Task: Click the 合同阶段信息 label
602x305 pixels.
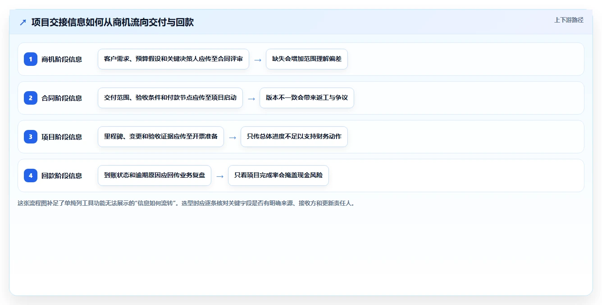Action: point(62,98)
